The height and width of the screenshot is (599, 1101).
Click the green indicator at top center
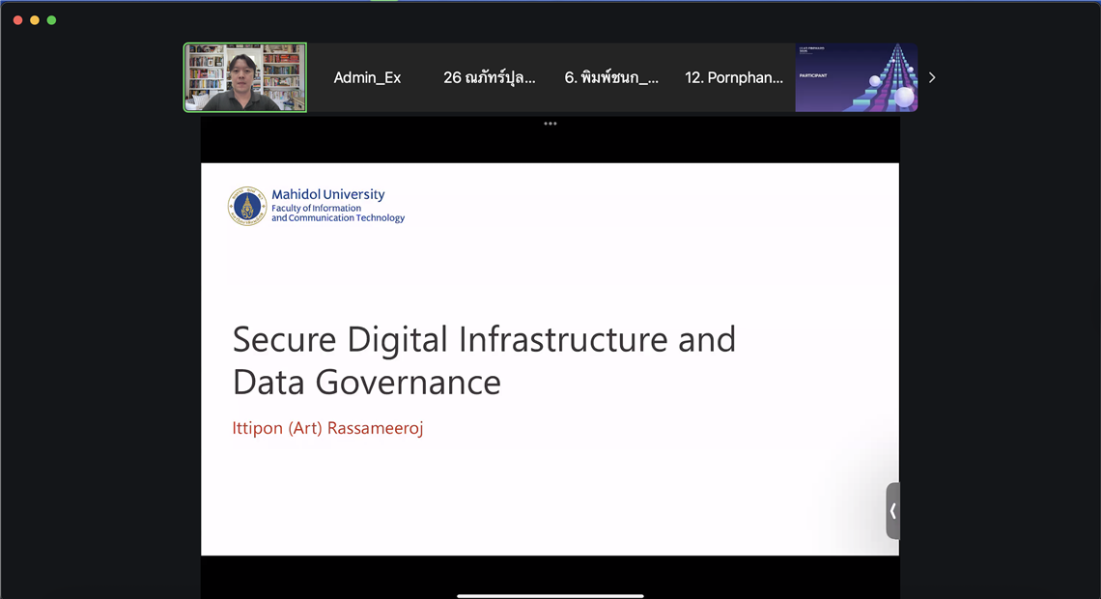[383, 1]
